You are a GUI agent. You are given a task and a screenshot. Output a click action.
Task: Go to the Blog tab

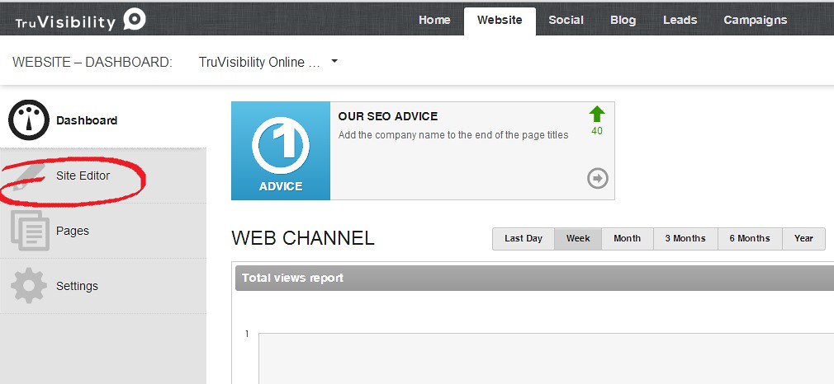pyautogui.click(x=623, y=20)
